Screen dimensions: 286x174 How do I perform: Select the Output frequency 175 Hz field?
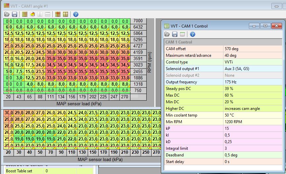(252, 82)
